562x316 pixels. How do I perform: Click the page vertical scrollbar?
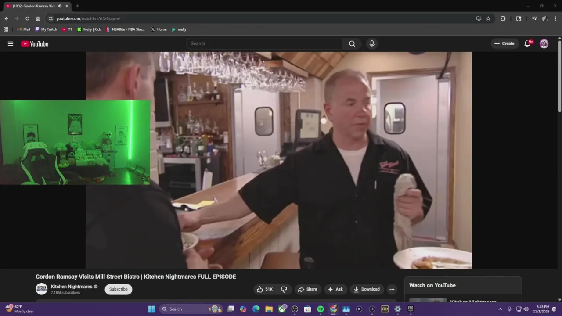pos(559,77)
